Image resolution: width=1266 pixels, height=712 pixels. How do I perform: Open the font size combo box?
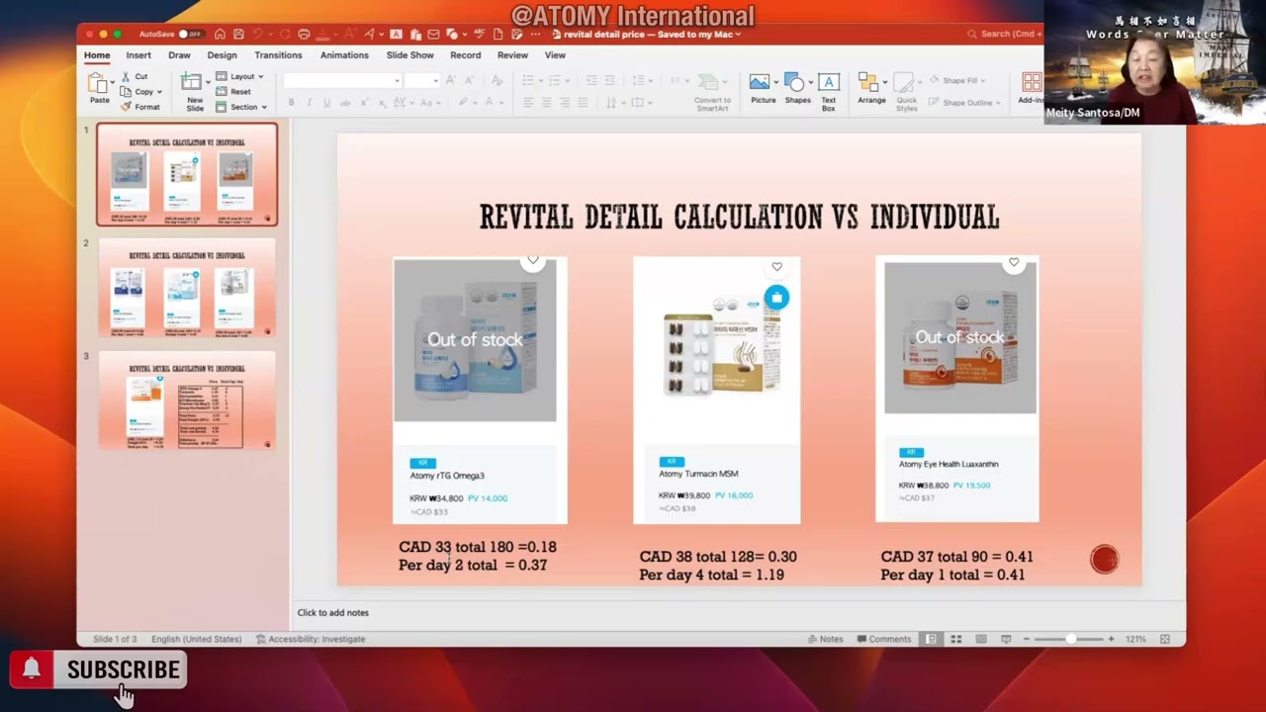click(421, 81)
